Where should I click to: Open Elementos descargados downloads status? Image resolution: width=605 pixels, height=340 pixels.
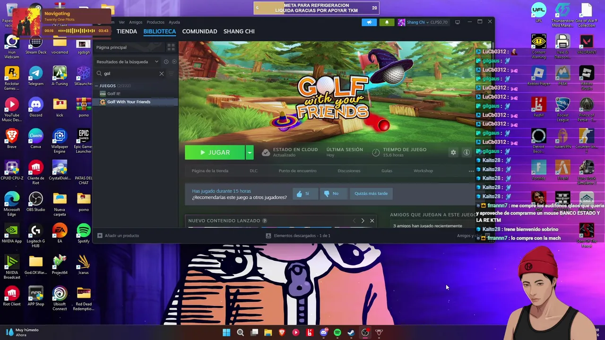pyautogui.click(x=298, y=236)
